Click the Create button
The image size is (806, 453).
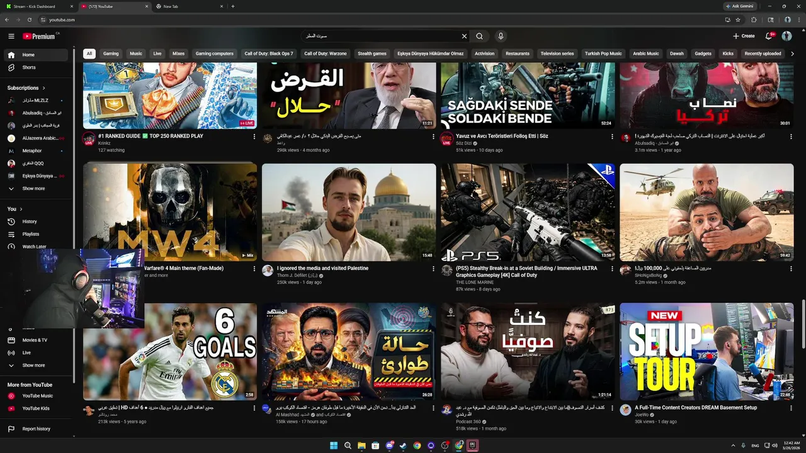[x=744, y=36]
